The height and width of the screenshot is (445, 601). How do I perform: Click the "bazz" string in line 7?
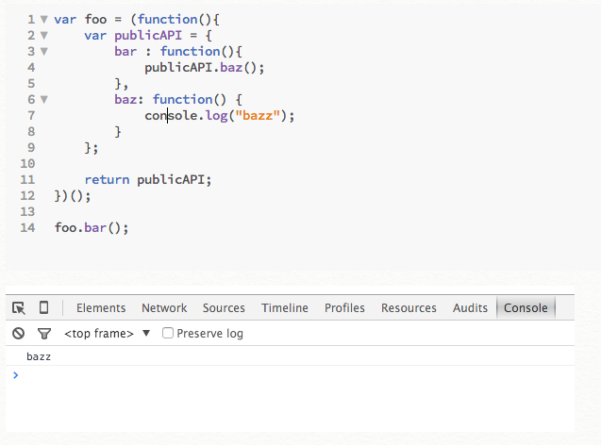pyautogui.click(x=258, y=115)
